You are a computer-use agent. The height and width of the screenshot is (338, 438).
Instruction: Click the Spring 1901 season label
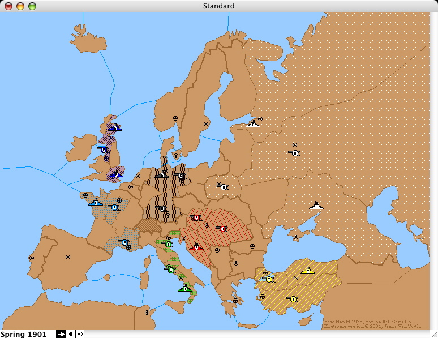coord(23,334)
